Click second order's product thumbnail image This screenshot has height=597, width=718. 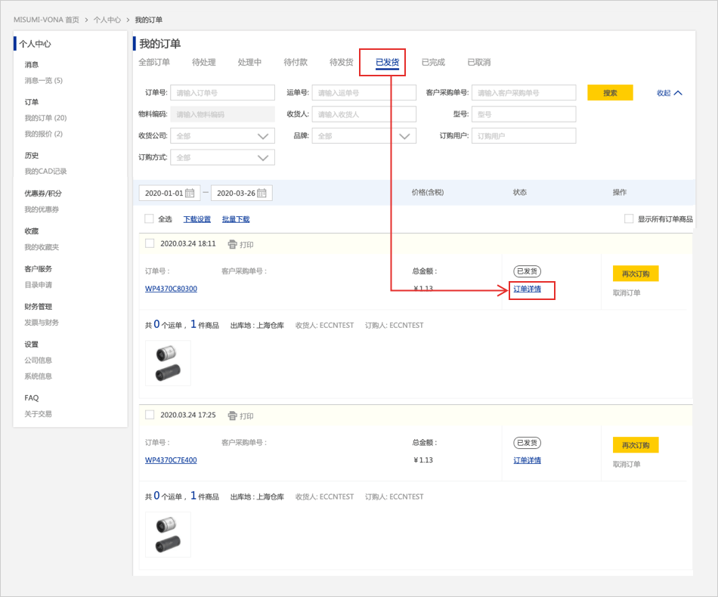coord(168,534)
